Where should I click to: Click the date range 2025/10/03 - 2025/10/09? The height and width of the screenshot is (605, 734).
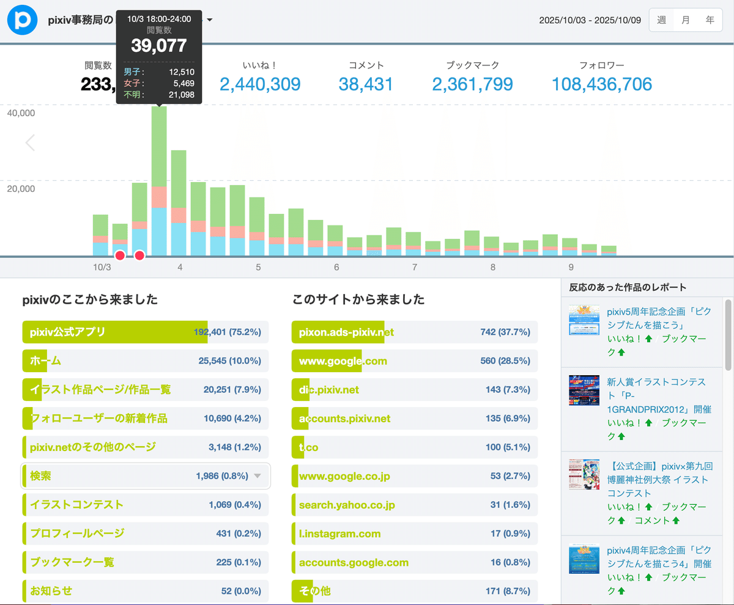point(590,20)
